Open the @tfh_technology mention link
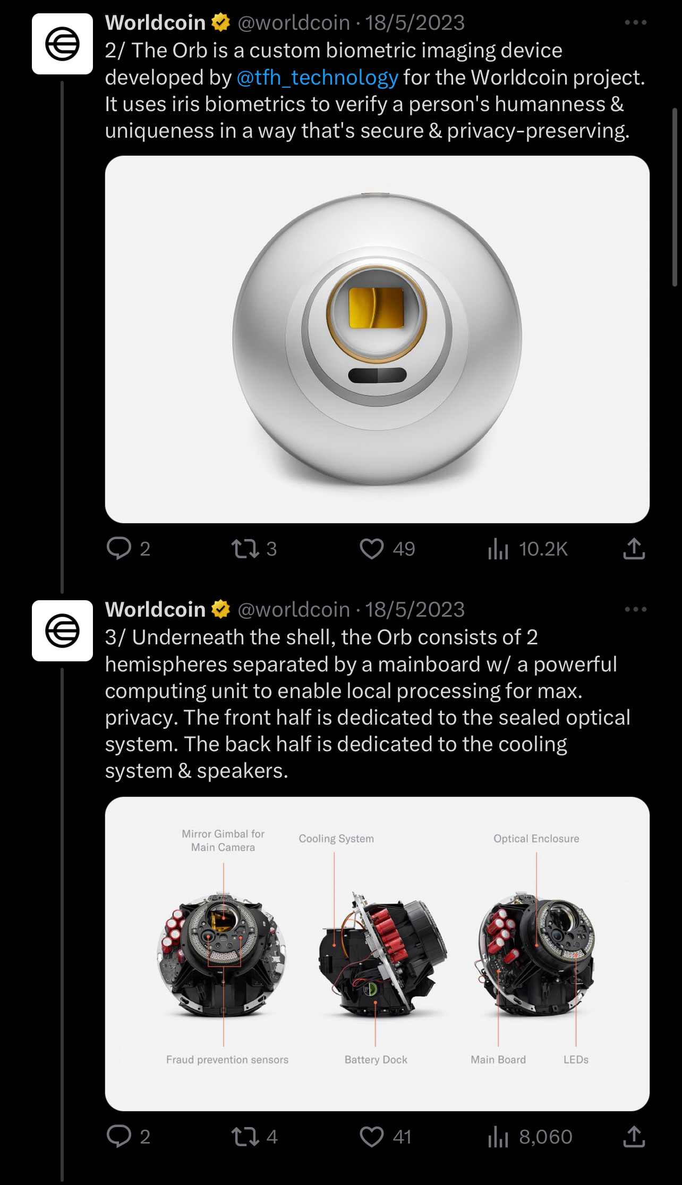 pyautogui.click(x=317, y=78)
